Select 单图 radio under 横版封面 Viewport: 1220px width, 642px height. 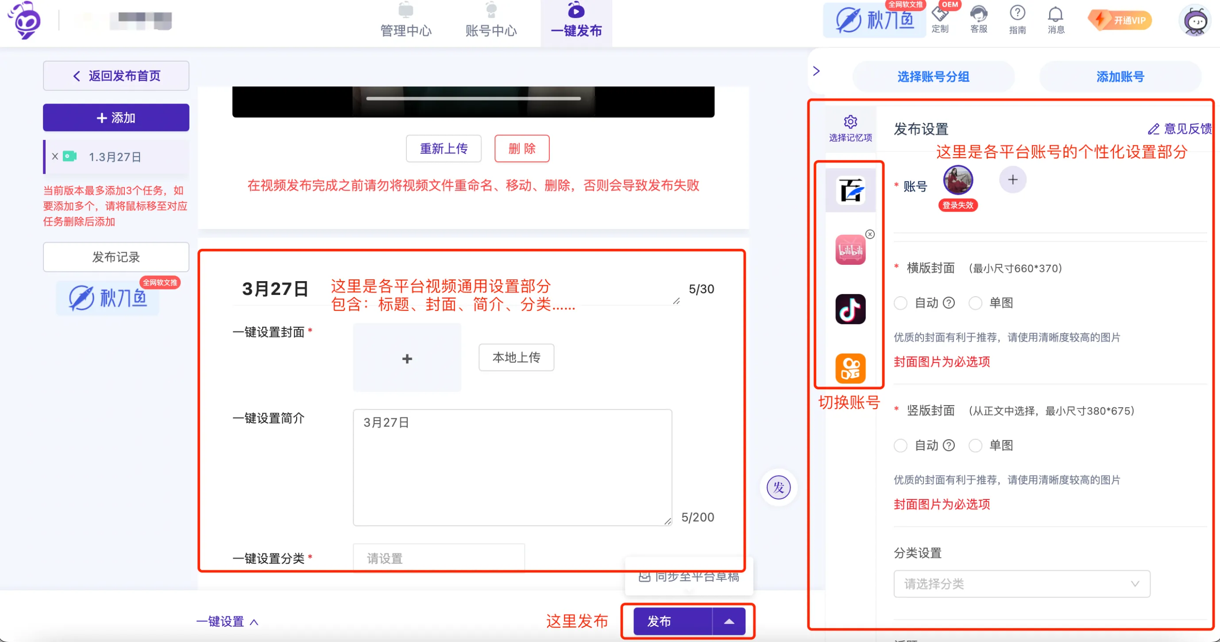(x=975, y=303)
